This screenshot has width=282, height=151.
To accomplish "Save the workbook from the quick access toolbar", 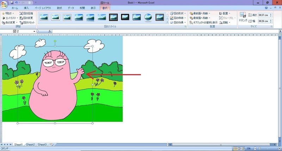I will [12, 3].
